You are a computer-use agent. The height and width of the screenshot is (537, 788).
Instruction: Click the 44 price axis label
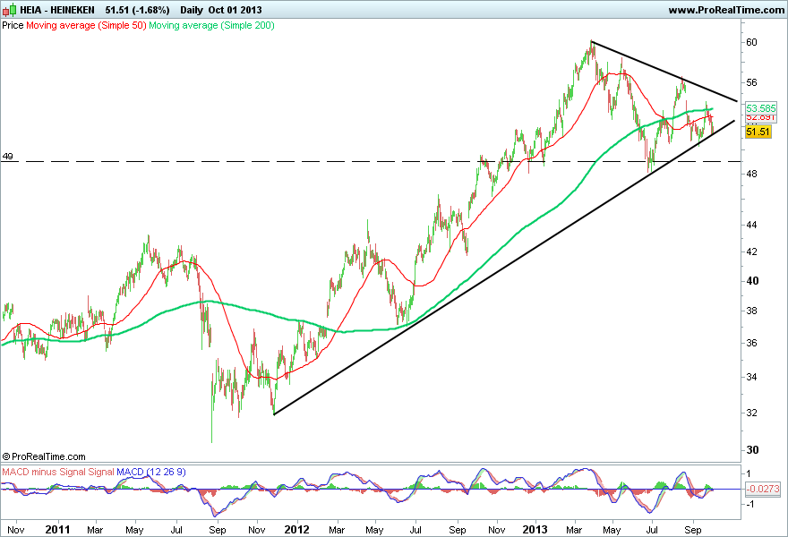tap(751, 225)
